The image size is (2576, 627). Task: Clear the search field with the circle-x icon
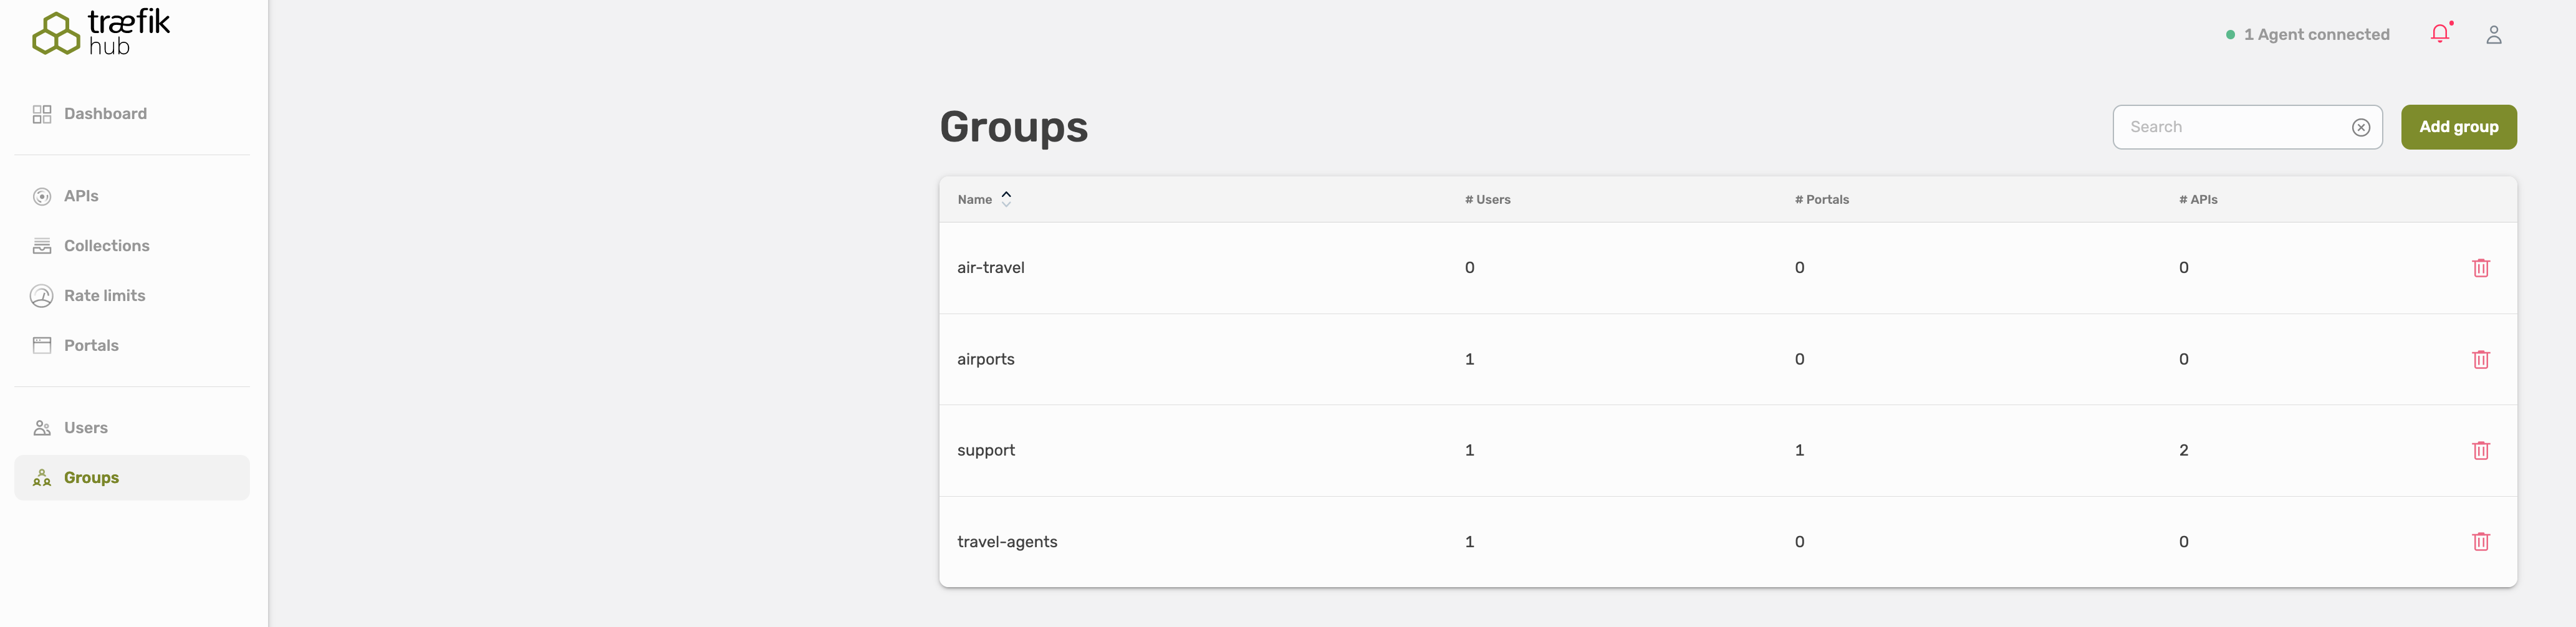click(x=2361, y=127)
